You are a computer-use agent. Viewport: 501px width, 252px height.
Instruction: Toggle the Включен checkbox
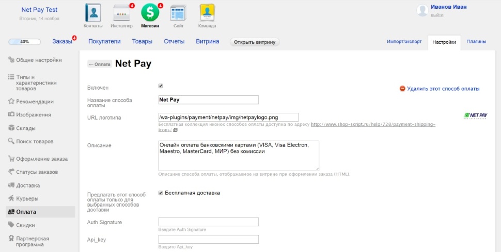161,86
